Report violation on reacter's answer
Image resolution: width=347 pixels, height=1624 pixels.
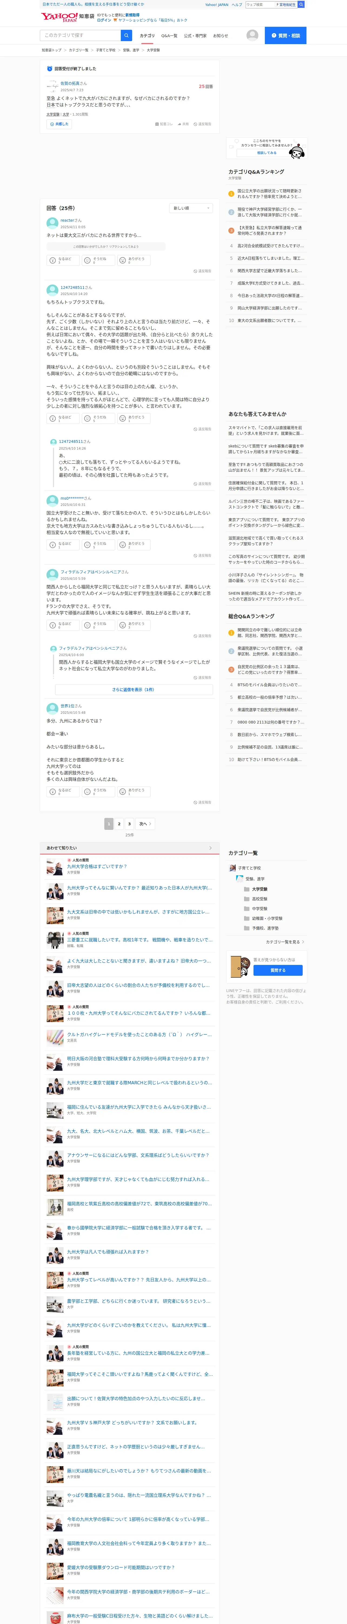203,271
